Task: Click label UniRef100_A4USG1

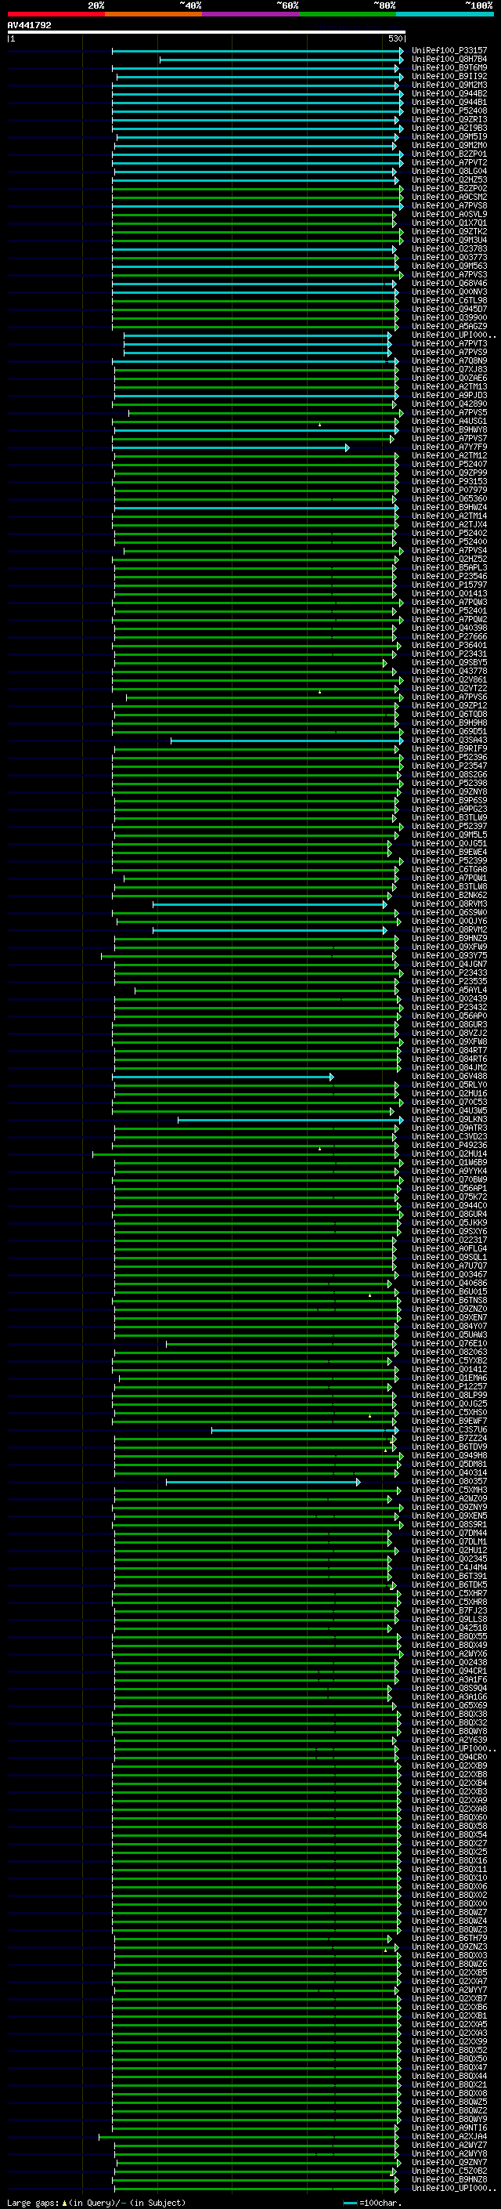Action: [x=449, y=422]
